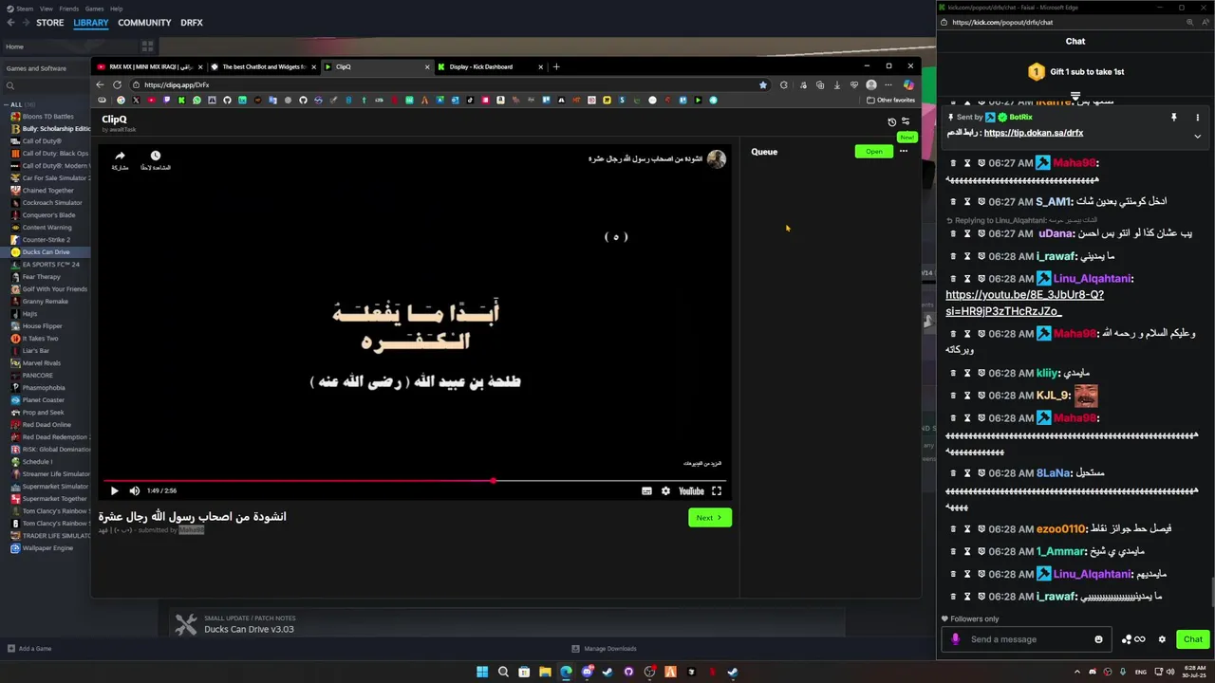Toggle Read Aloud in Kick popout
Screen dimensions: 1215x683
[1205, 23]
